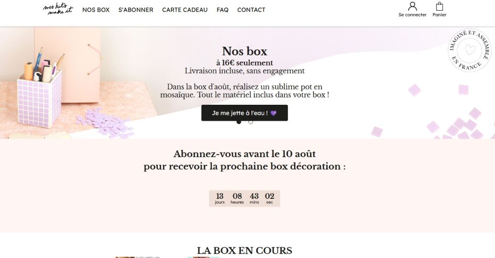Viewport: 495px width, 258px height.
Task: Open the user account icon
Action: click(412, 6)
